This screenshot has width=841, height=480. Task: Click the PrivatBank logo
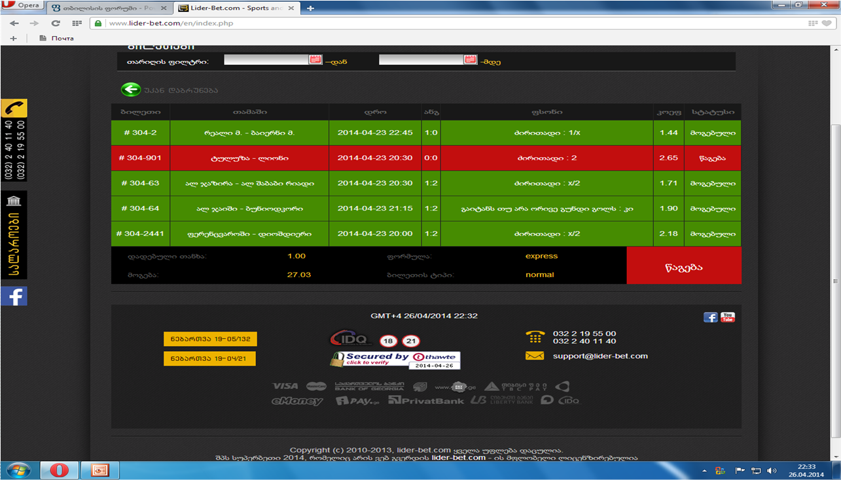coord(426,400)
